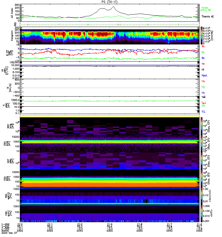Click the Y-GSE value 55.4
222x237 pixels.
click(x=110, y=226)
